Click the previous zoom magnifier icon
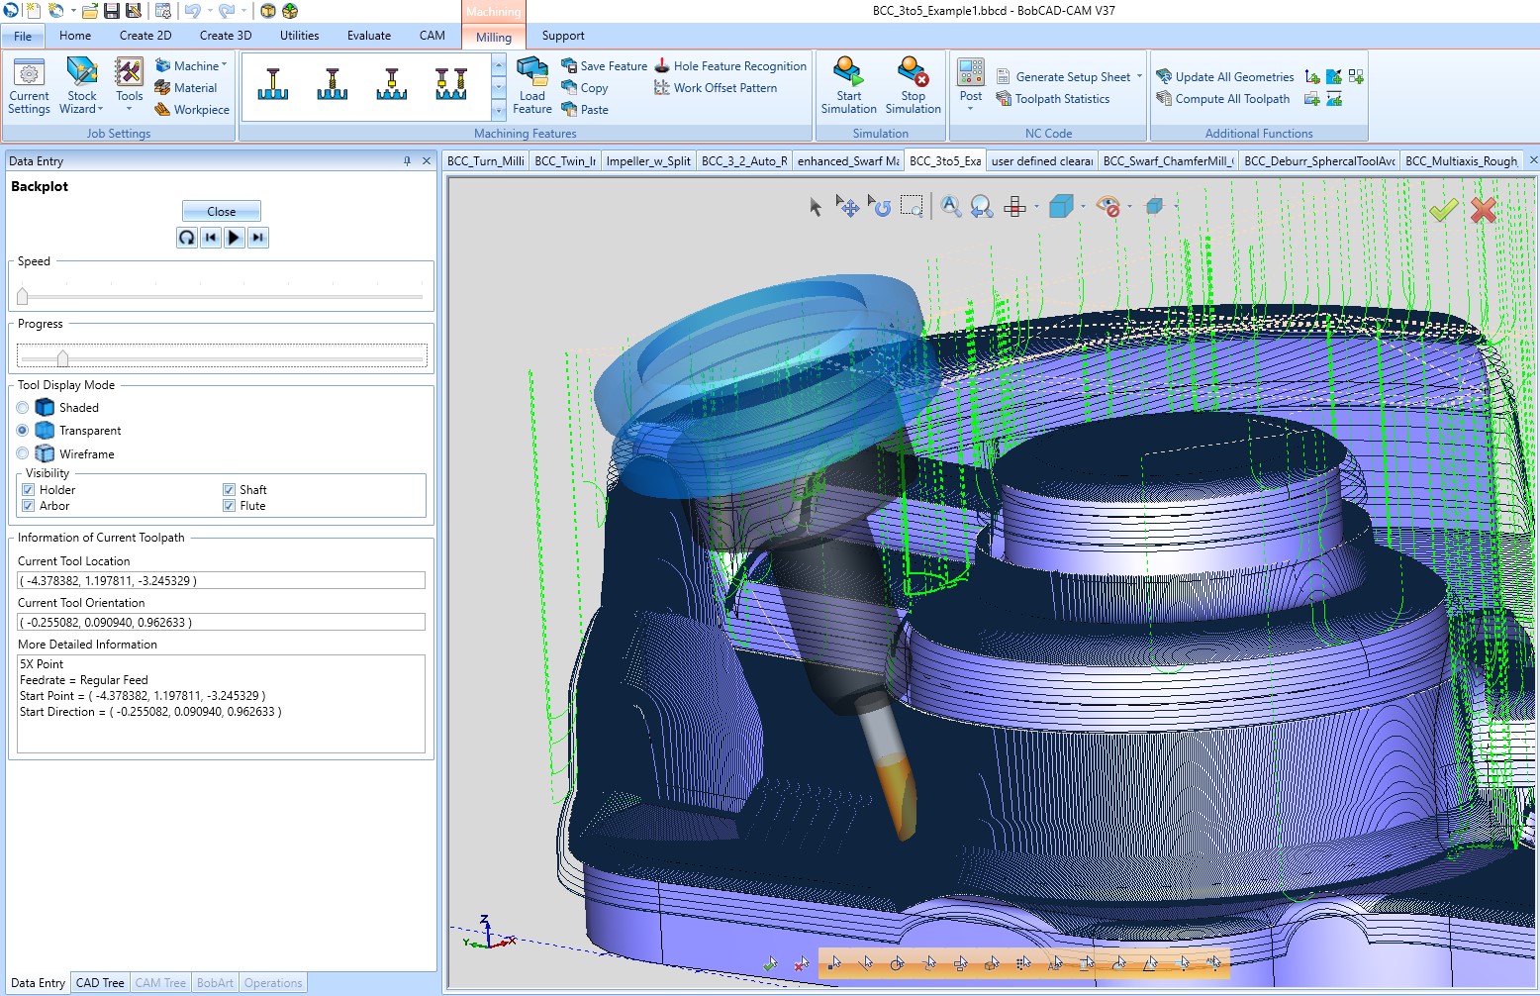Viewport: 1540px width, 996px height. [982, 206]
